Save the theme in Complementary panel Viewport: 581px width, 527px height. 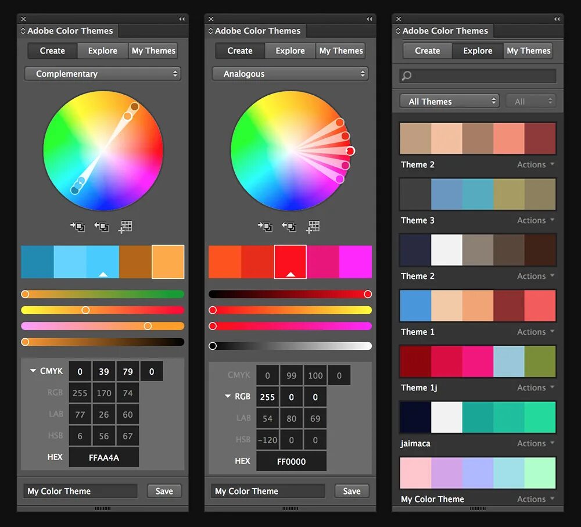pyautogui.click(x=164, y=491)
